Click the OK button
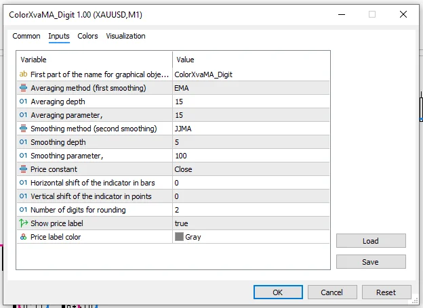Image resolution: width=423 pixels, height=308 pixels. (278, 292)
